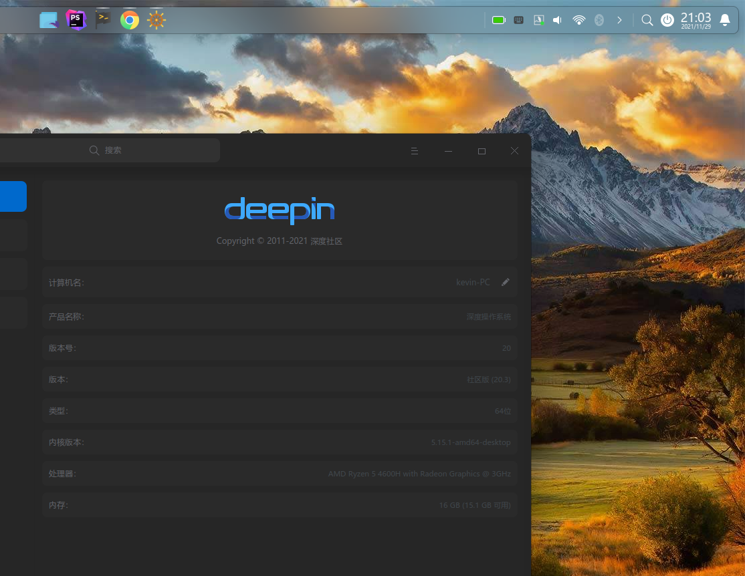Image resolution: width=745 pixels, height=576 pixels.
Task: Open the notification bell
Action: point(725,20)
